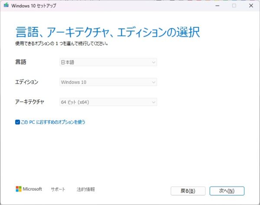Click the 戻る(B) button
The width and height of the screenshot is (260, 205).
pos(188,191)
